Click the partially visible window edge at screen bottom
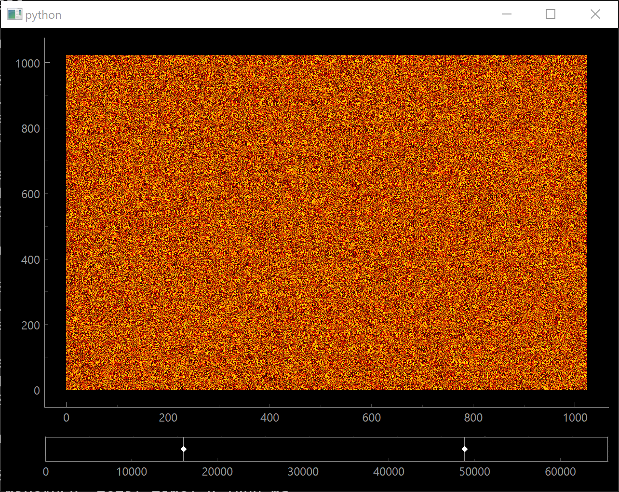This screenshot has height=492, width=619. 145,489
